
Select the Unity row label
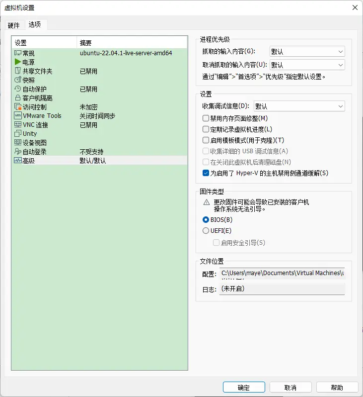[x=30, y=134]
